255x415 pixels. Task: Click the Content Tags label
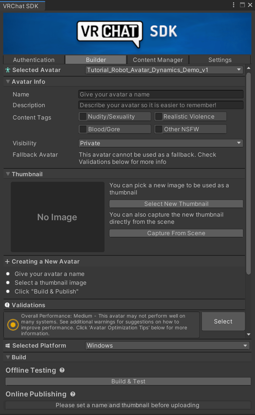(32, 118)
